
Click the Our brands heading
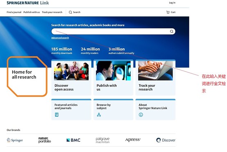[14, 130]
